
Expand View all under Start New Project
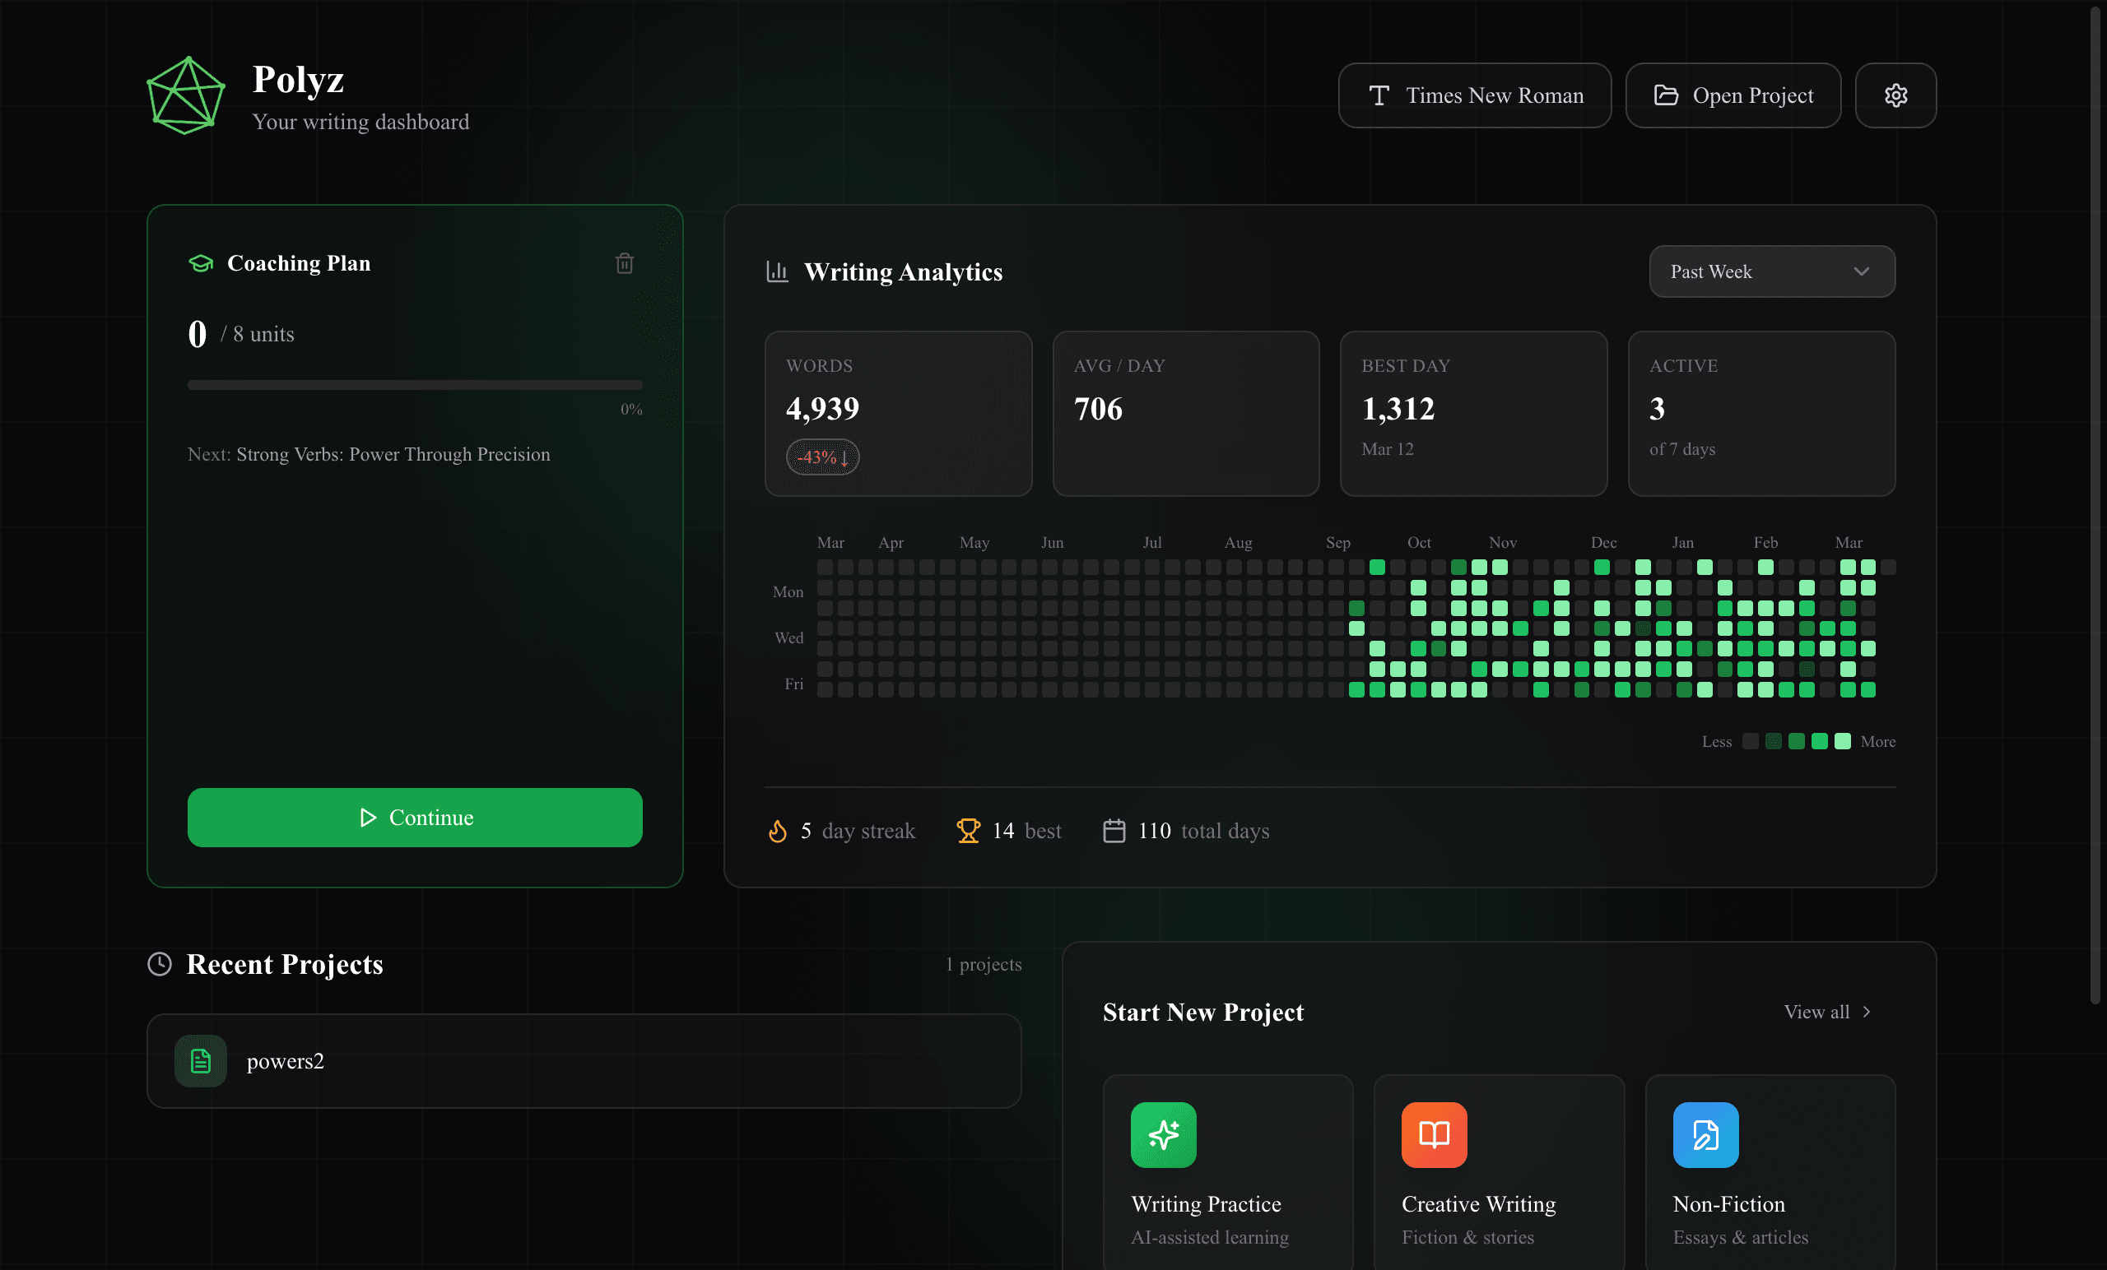[x=1826, y=1012]
